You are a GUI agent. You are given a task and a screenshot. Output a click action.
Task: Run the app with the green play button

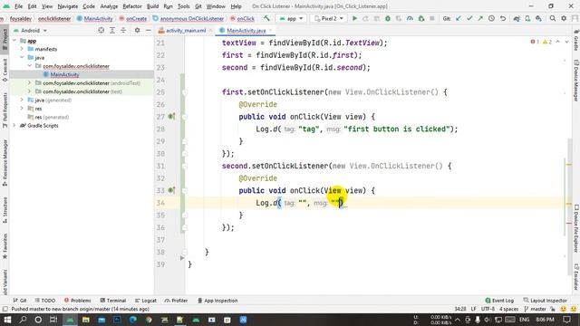[x=354, y=18]
